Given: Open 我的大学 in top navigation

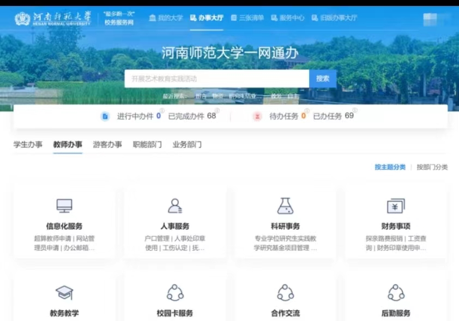Looking at the screenshot, I should click(x=166, y=18).
